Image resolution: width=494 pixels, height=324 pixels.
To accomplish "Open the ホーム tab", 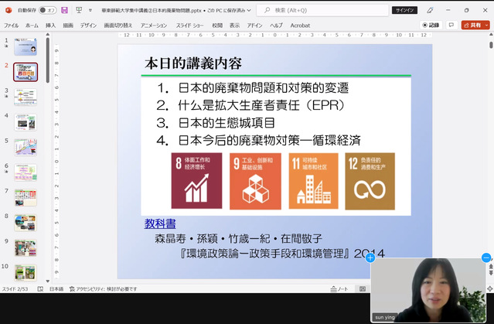I will click(32, 26).
